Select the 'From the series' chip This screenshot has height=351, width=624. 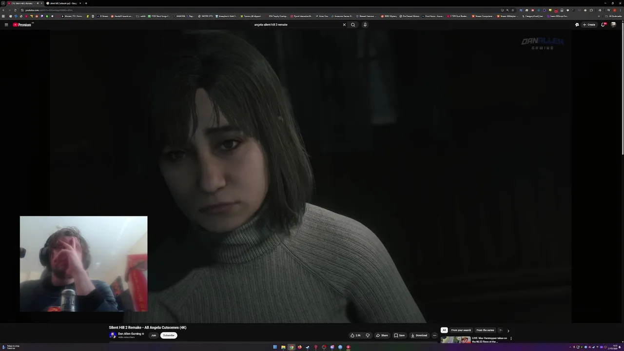coord(485,330)
